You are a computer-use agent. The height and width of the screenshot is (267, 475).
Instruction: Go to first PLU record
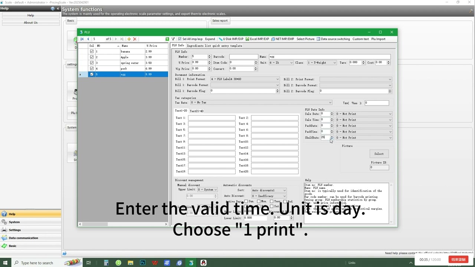point(82,39)
